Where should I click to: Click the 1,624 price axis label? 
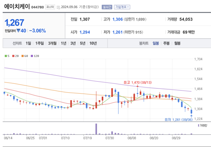click(198, 69)
